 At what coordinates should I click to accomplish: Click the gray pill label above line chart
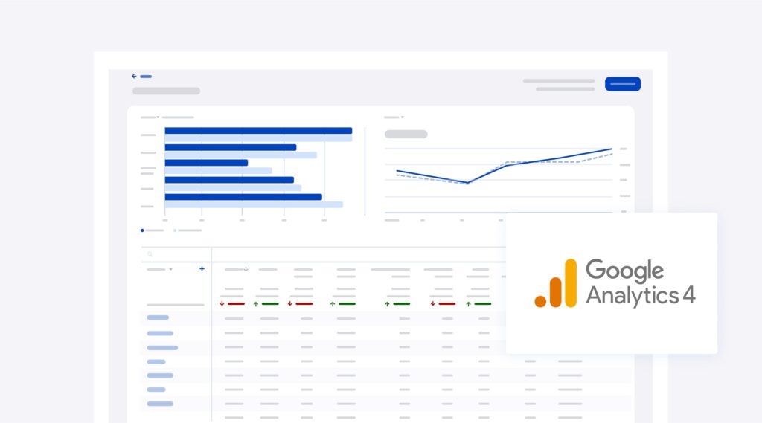tap(406, 135)
